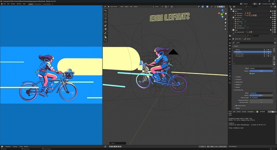Collapse the Onion Skinning panel
The height and width of the screenshot is (150, 277).
click(238, 90)
